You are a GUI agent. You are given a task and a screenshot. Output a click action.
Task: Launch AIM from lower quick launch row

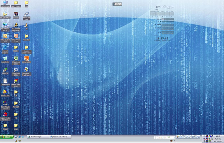pos(16,141)
